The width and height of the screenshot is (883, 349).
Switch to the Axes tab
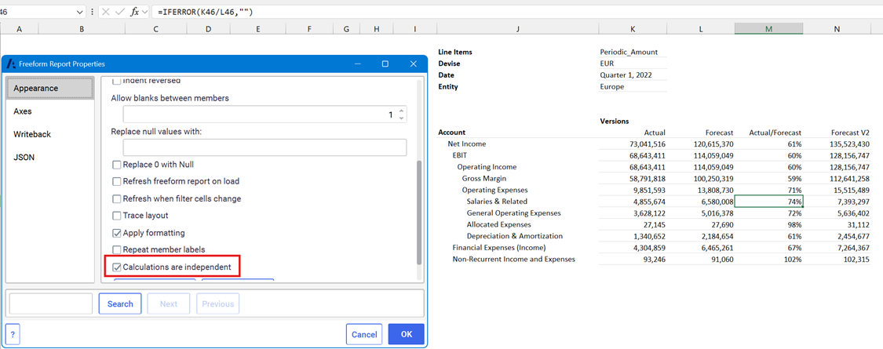(23, 111)
